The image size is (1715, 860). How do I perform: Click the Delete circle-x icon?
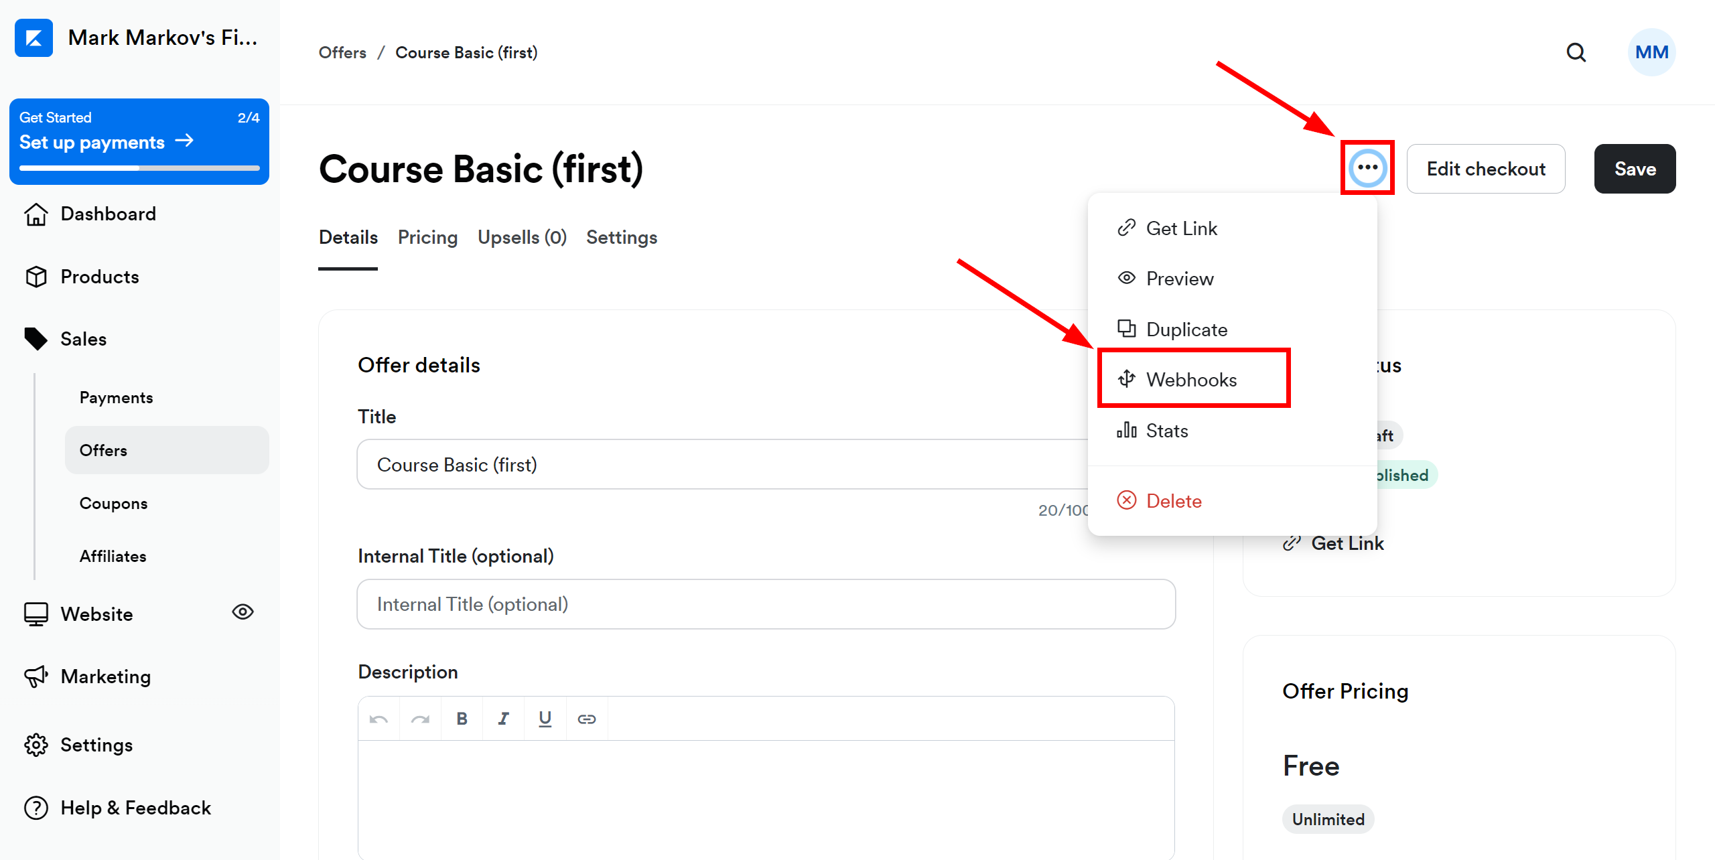1125,500
